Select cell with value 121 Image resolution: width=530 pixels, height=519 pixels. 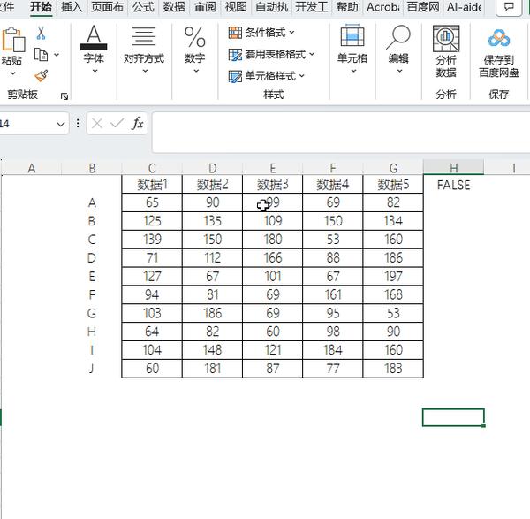pyautogui.click(x=272, y=350)
